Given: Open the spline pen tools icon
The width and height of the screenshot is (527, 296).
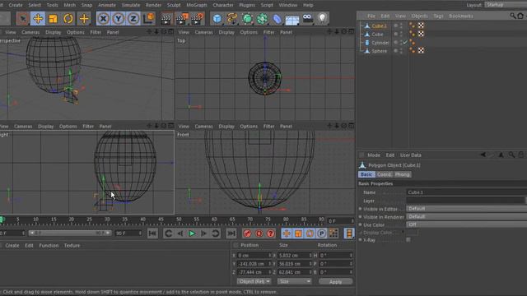Looking at the screenshot, I should tap(232, 18).
